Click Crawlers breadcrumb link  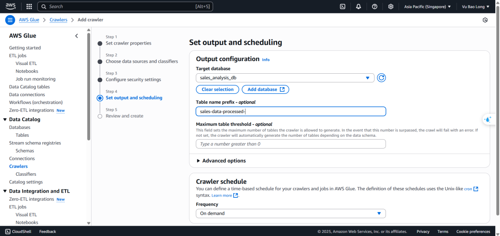tap(58, 20)
